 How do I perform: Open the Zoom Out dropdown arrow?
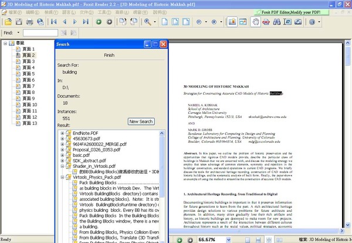pyautogui.click(x=206, y=22)
